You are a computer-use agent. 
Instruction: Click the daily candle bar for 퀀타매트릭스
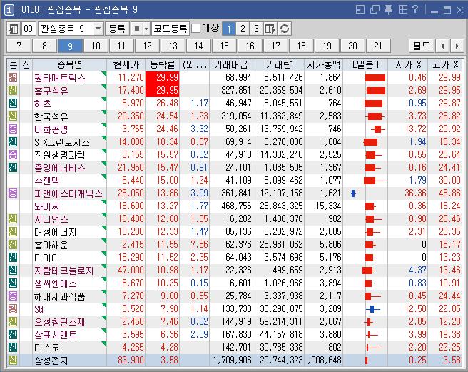coord(375,78)
